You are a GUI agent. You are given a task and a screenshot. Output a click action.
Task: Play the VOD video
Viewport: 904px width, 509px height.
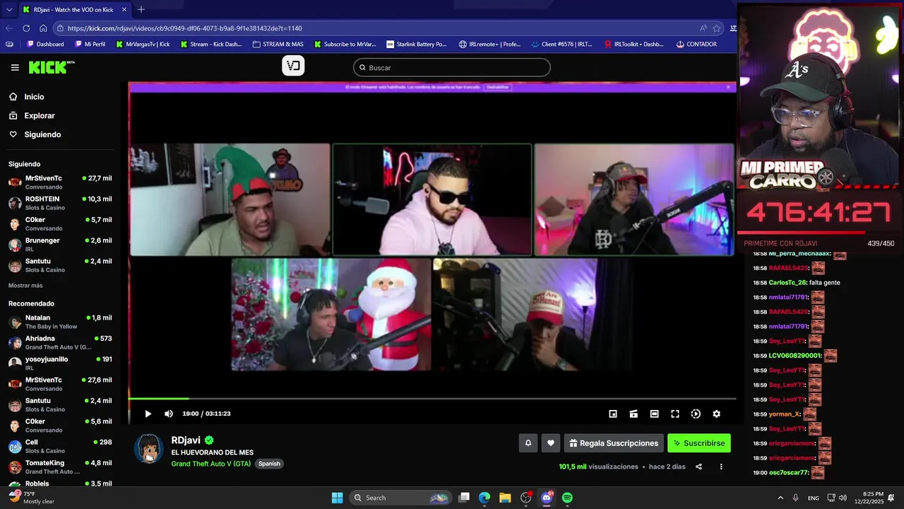pyautogui.click(x=148, y=414)
